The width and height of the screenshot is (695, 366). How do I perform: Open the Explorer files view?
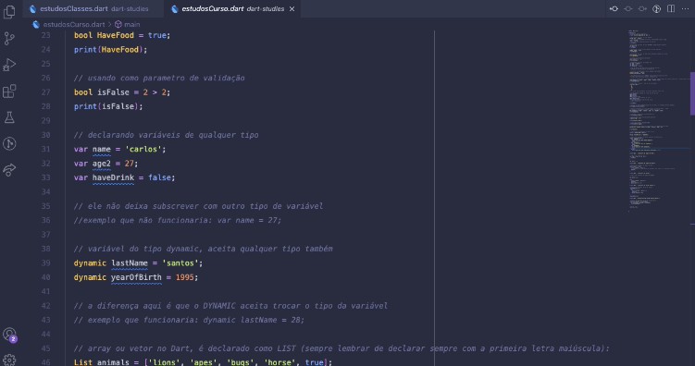[9, 12]
